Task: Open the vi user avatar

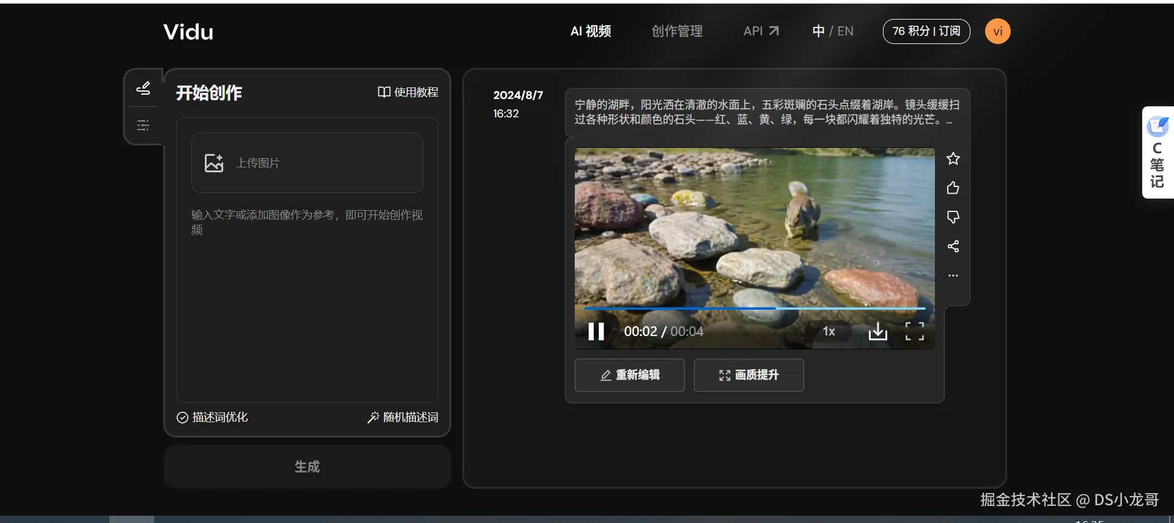Action: pyautogui.click(x=997, y=31)
